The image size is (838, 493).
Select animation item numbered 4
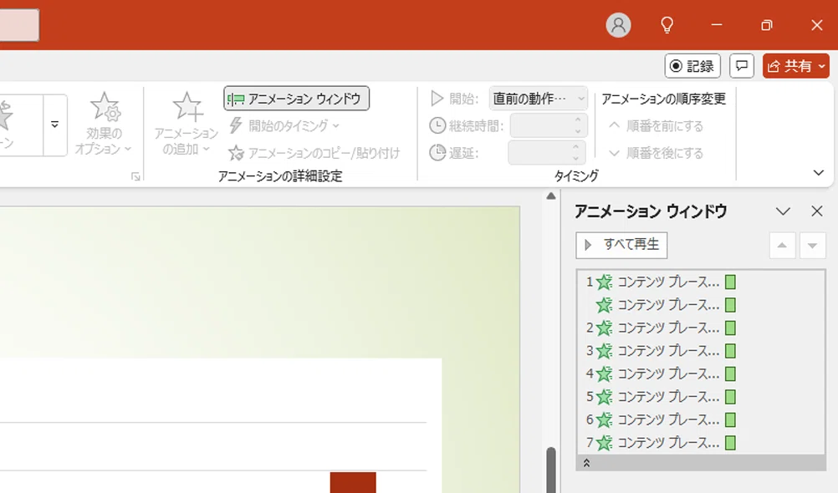coord(701,374)
